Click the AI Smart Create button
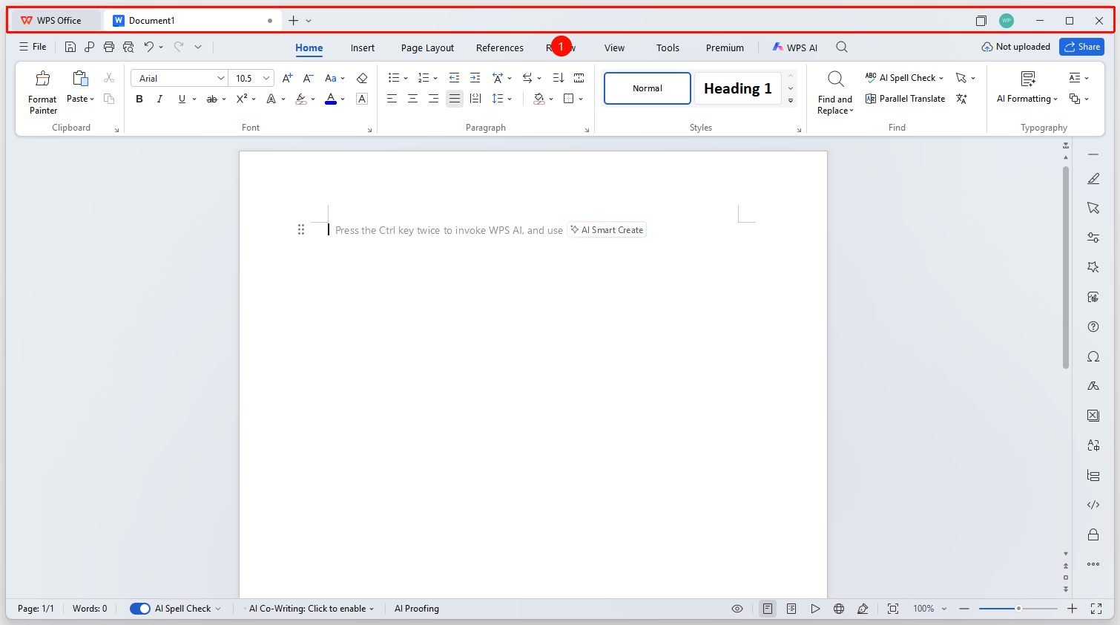 (x=607, y=230)
